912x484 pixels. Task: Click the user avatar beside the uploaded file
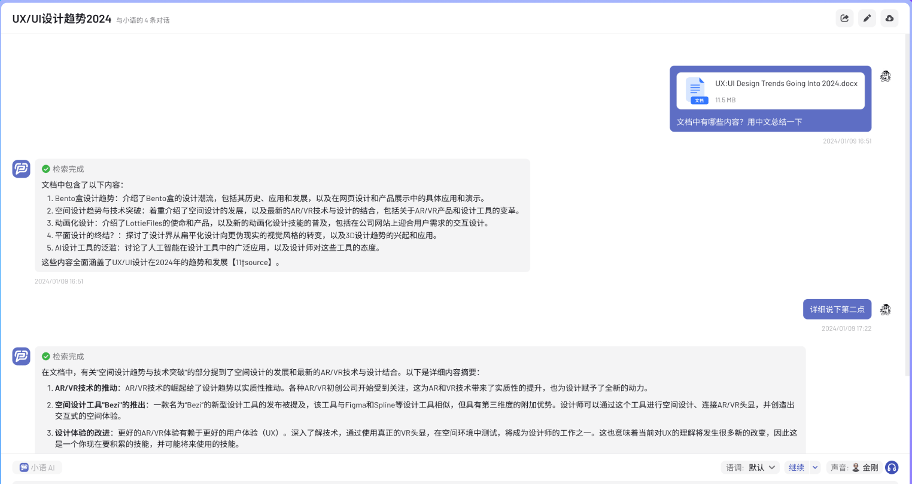coord(886,77)
